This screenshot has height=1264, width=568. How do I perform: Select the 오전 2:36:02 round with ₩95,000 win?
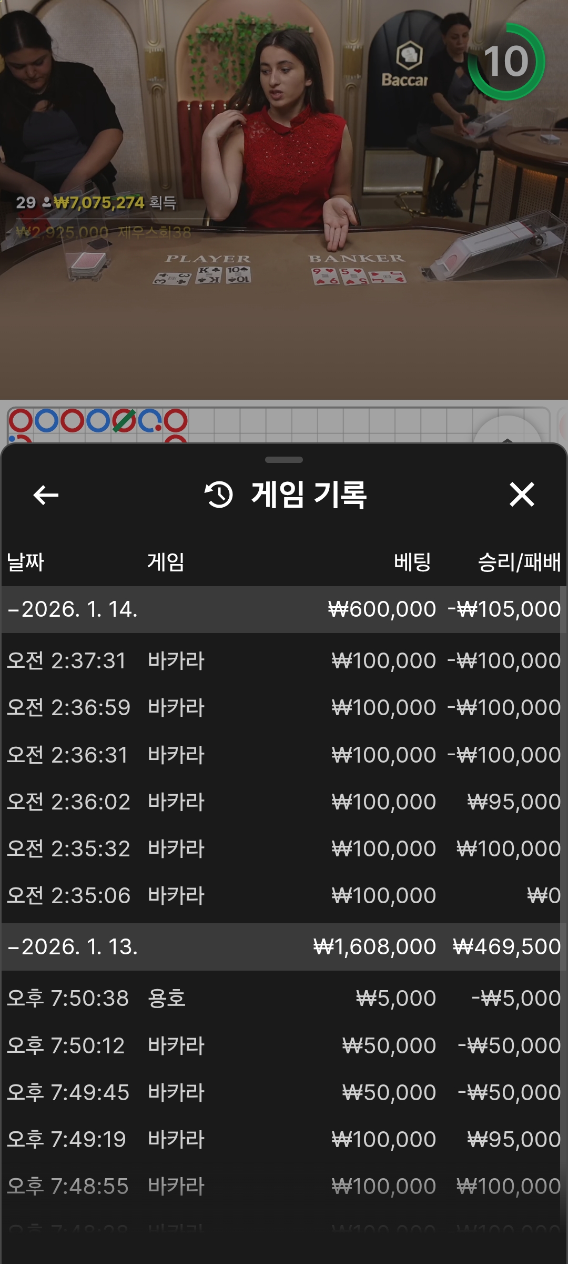pyautogui.click(x=284, y=802)
